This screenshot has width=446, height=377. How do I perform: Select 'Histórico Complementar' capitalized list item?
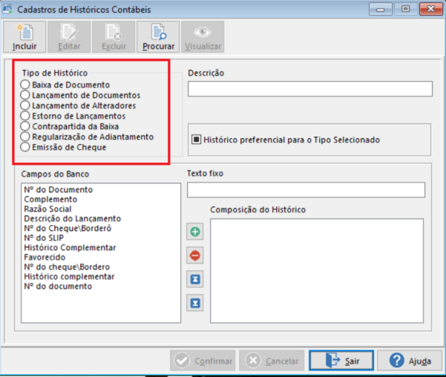[x=70, y=248]
